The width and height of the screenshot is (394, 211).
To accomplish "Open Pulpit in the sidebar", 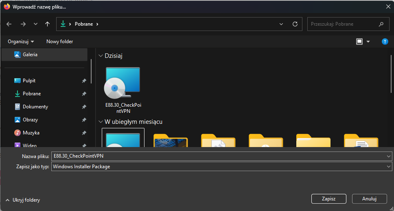I will click(29, 81).
